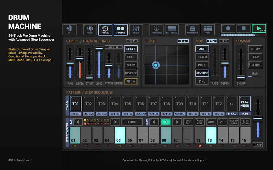
Task: Open the PLAY MENU mode
Action: click(245, 104)
